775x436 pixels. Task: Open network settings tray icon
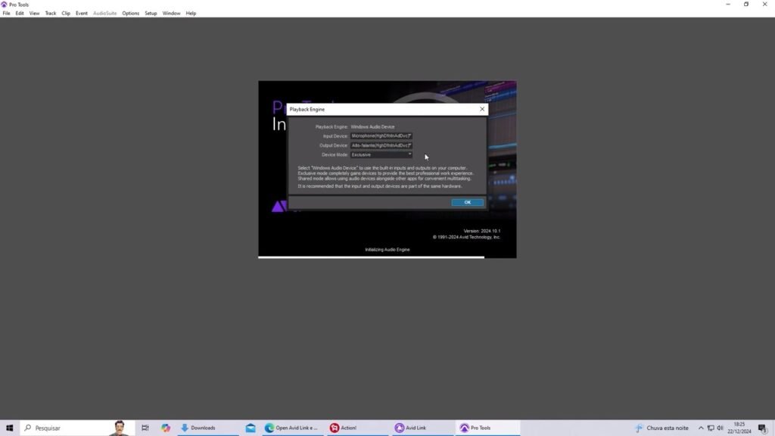pyautogui.click(x=710, y=428)
